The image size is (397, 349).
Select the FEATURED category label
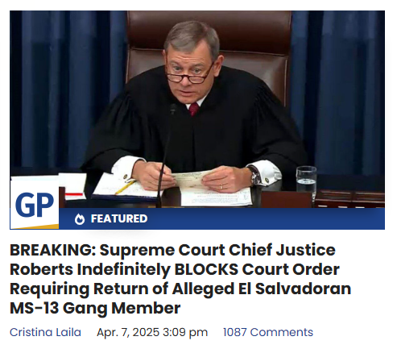pyautogui.click(x=119, y=218)
